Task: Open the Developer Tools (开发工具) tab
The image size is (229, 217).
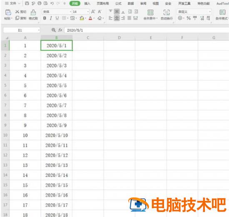Action: point(184,3)
